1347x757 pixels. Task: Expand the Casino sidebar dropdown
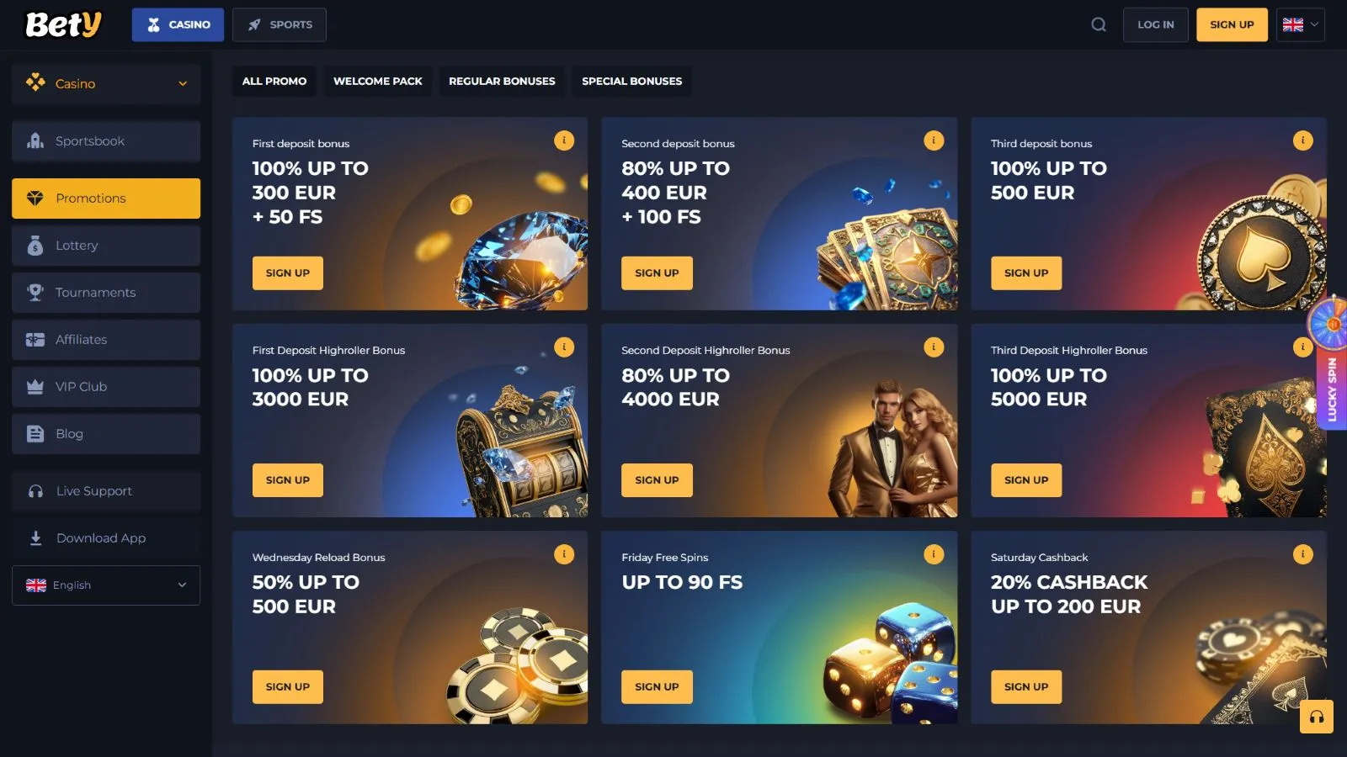106,84
